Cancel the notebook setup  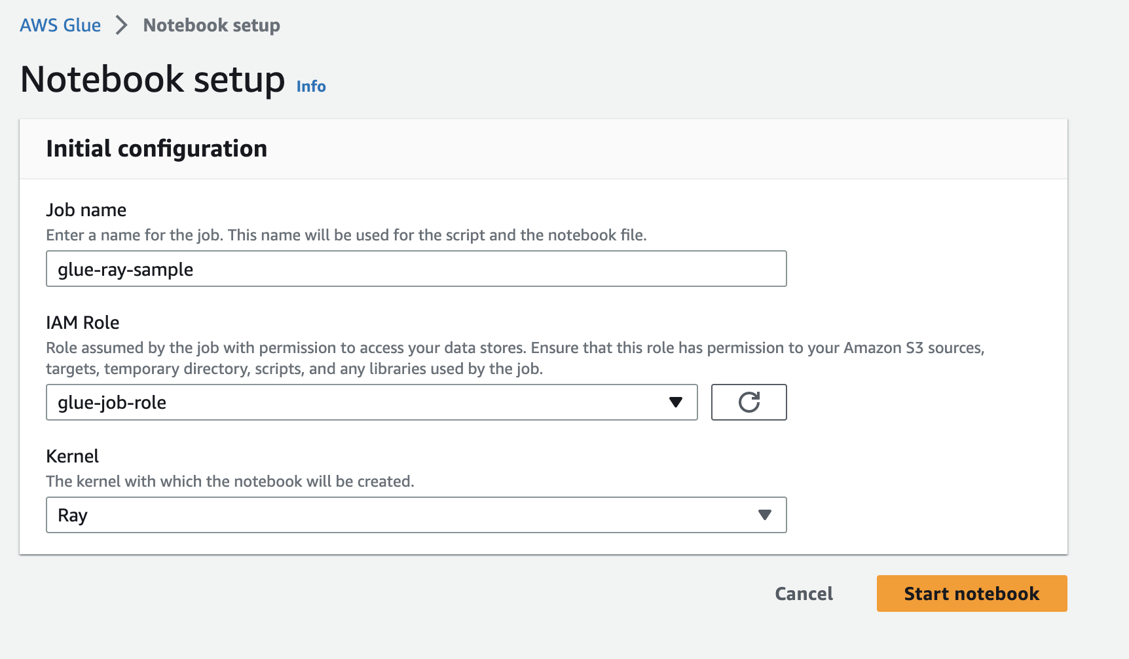[804, 593]
